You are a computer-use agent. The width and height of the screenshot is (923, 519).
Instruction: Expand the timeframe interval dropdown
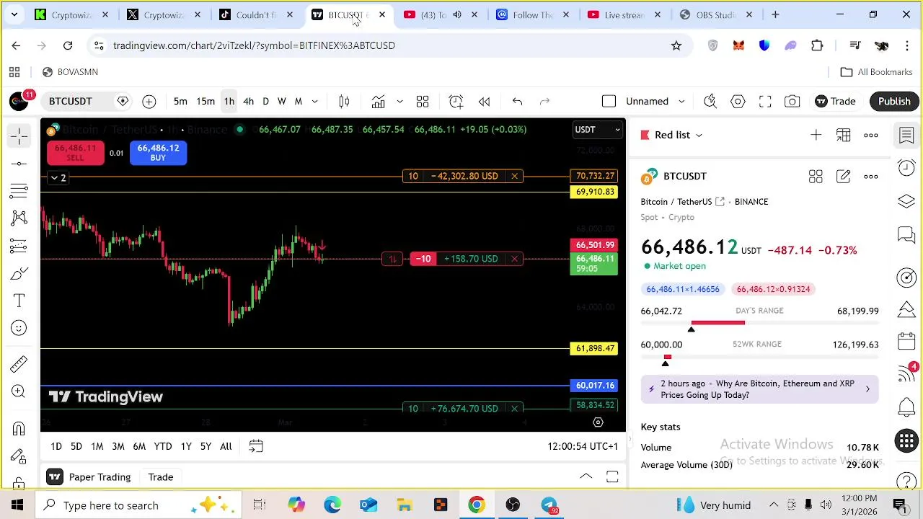314,102
